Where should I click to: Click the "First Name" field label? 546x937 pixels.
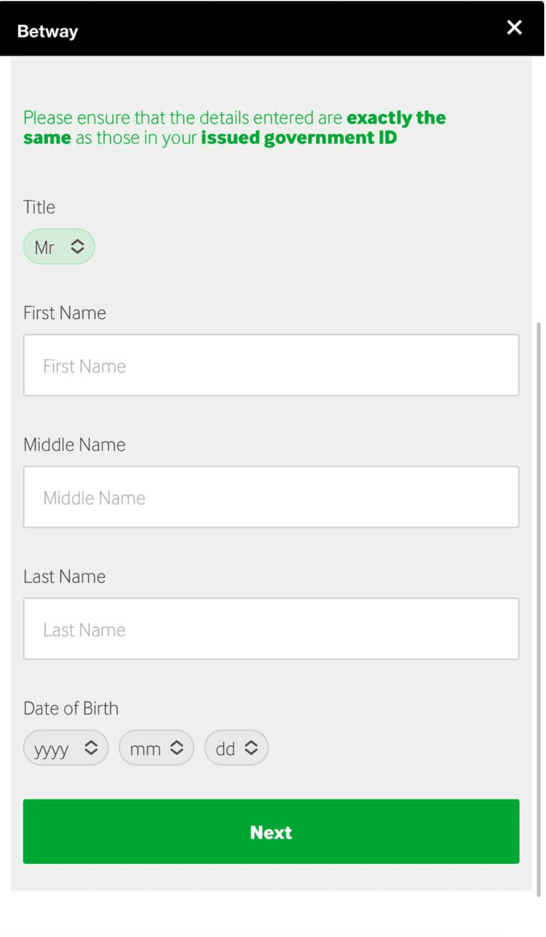click(x=65, y=313)
